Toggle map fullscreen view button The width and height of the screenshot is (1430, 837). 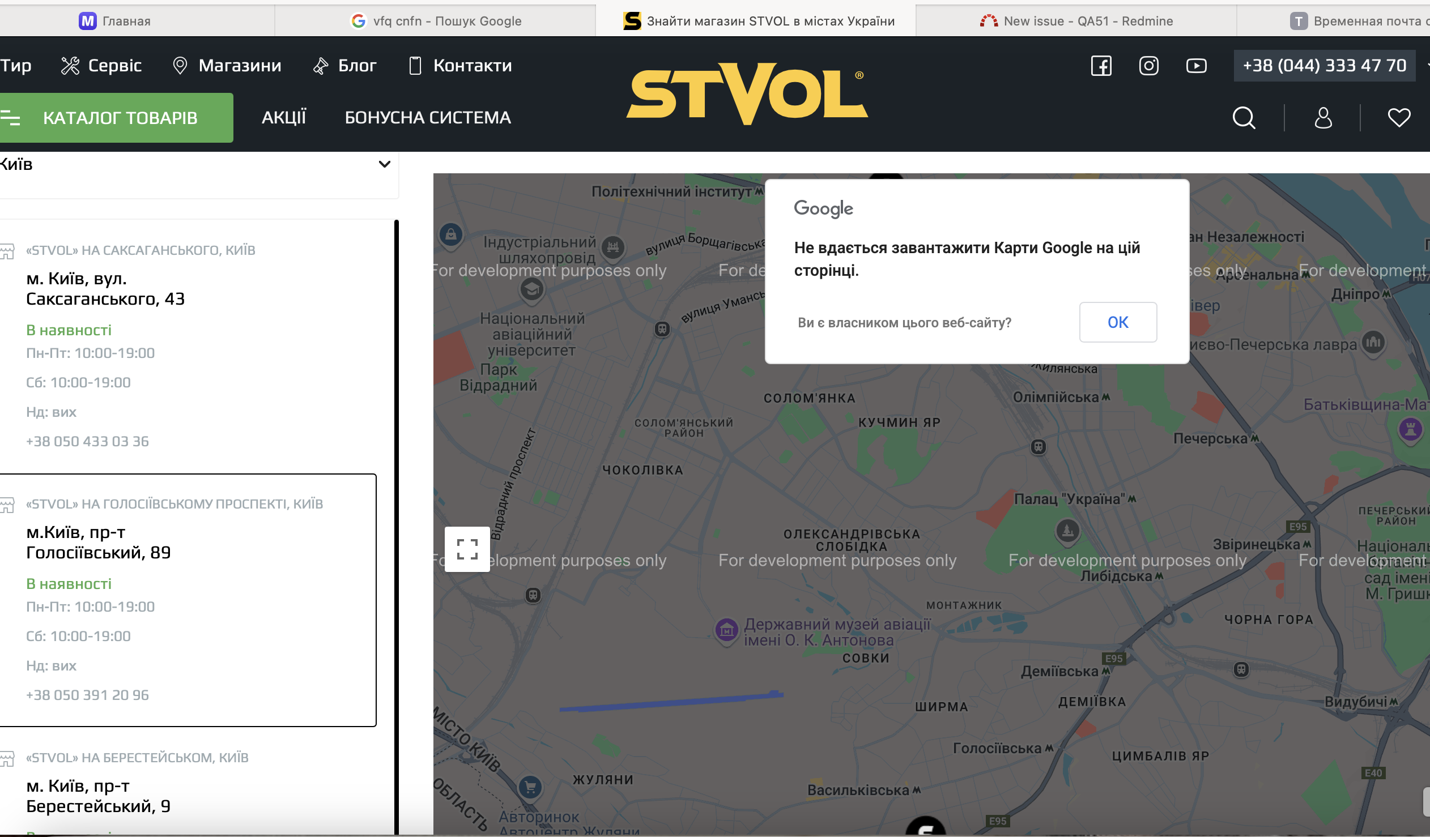[x=467, y=549]
